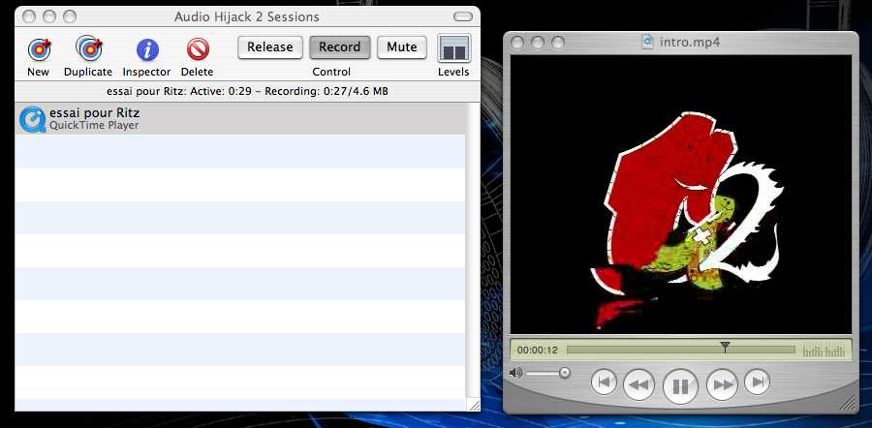The height and width of the screenshot is (428, 872).
Task: Click the session status line text
Action: tap(247, 91)
